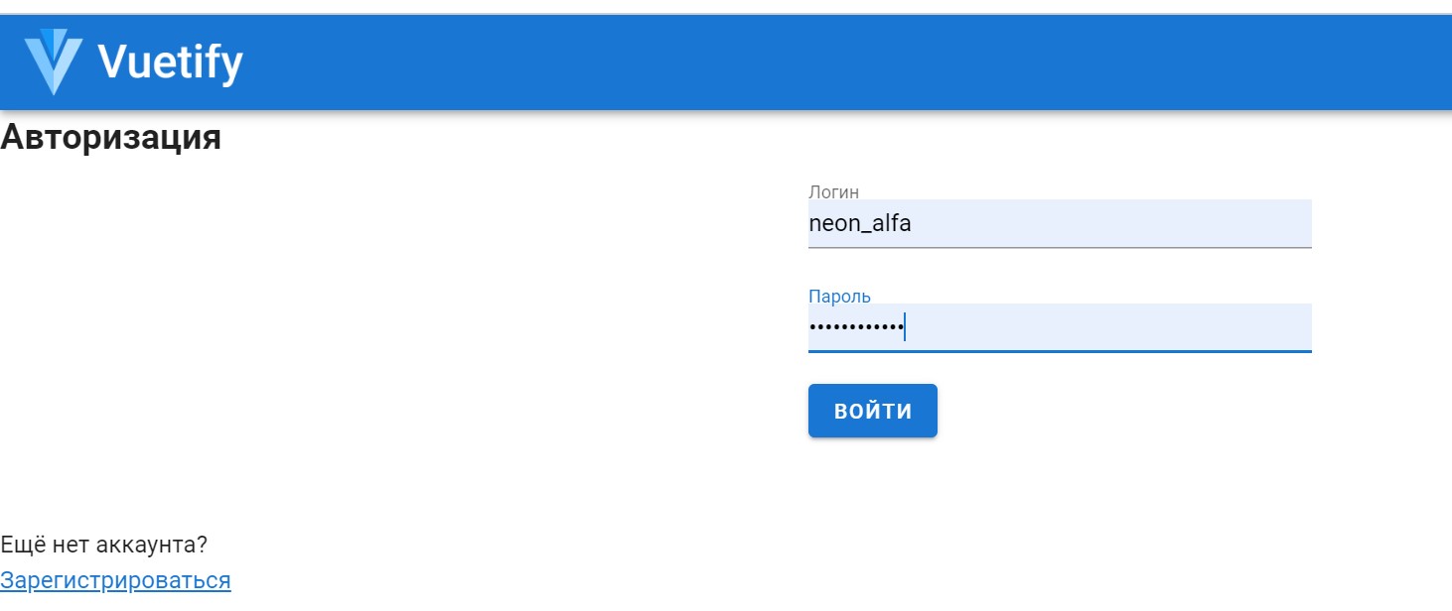Click the "Ещё нет аккаунта?" text

click(103, 545)
